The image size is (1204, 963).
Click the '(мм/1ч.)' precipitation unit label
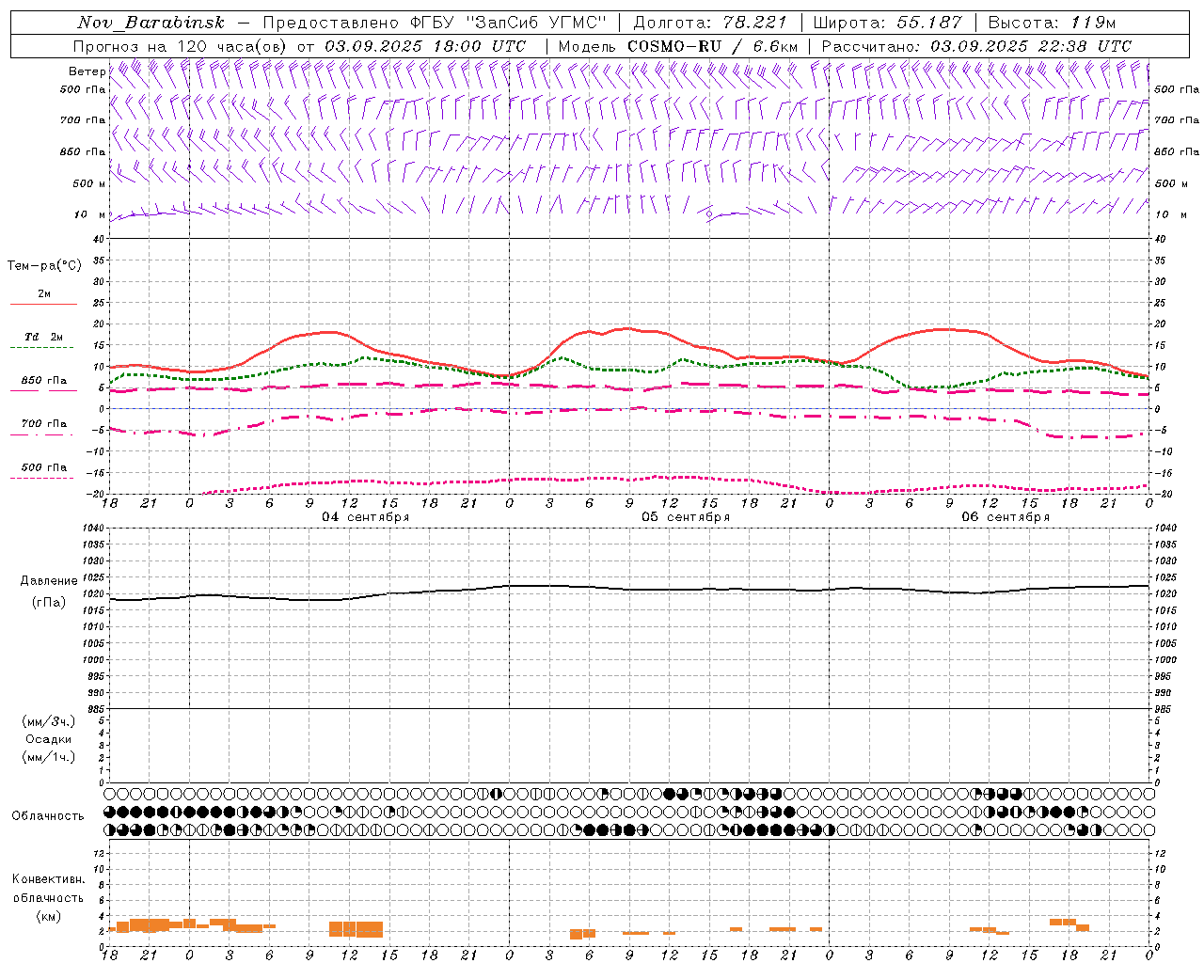point(49,758)
